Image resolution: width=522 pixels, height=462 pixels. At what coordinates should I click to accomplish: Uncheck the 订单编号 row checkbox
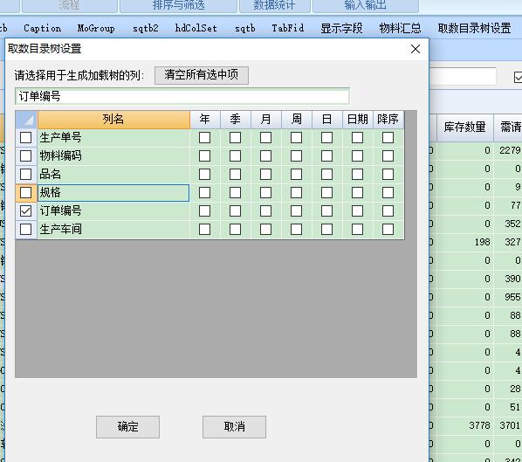click(x=25, y=210)
